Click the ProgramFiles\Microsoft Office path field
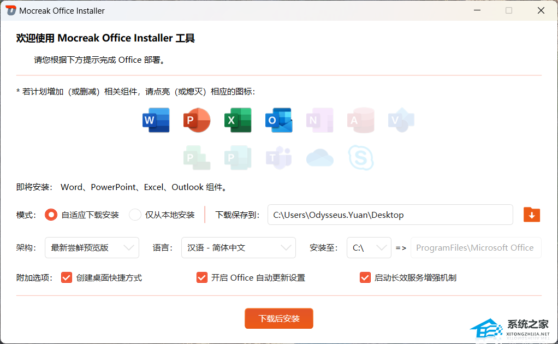The height and width of the screenshot is (344, 558). (x=476, y=247)
